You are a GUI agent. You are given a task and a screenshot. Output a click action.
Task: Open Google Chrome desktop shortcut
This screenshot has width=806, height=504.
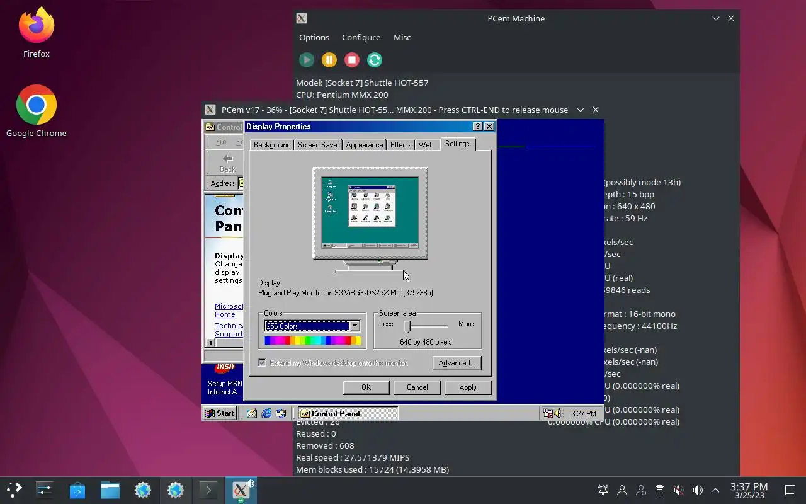(37, 112)
